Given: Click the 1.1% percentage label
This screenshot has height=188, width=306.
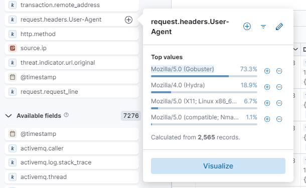Looking at the screenshot, I should (251, 117).
